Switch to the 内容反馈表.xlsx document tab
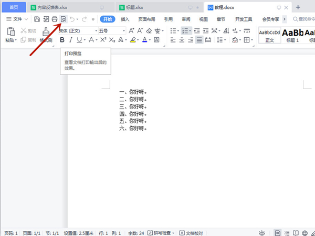The width and height of the screenshot is (315, 236). [52, 7]
